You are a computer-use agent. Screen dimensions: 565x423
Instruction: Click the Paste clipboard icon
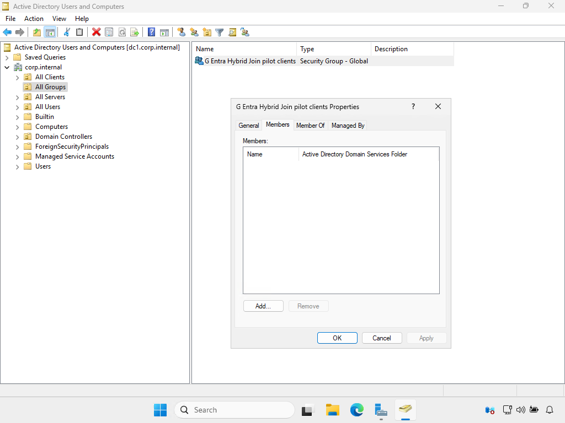point(79,32)
